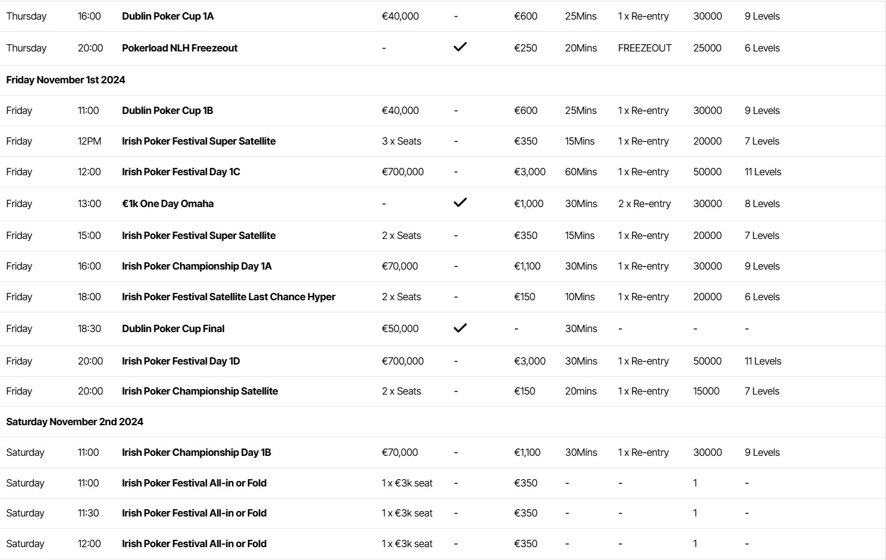Click the 2 x Re-entry cell for Omaha
The image size is (886, 560).
(644, 204)
